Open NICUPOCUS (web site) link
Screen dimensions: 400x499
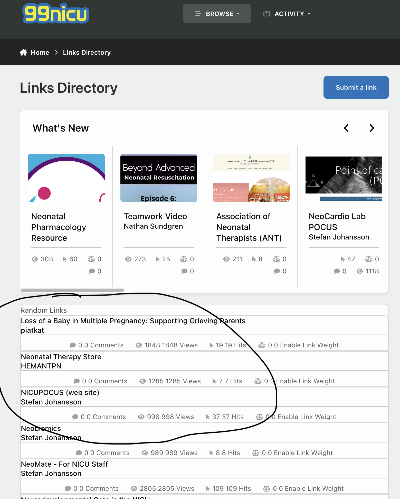(60, 393)
